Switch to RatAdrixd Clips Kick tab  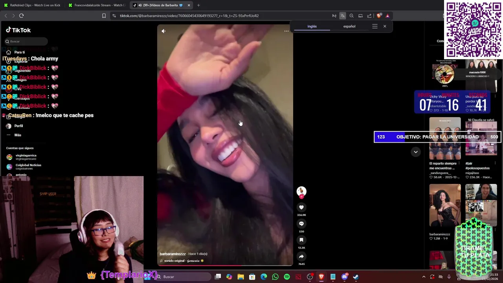pos(32,5)
